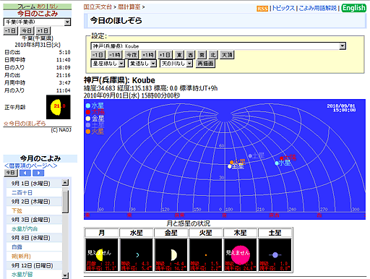Click red 太陽 legend dot

pyautogui.click(x=88, y=112)
